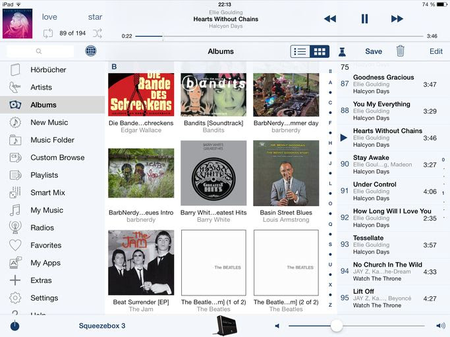The height and width of the screenshot is (337, 450).
Task: Click the Artists icon
Action: (x=15, y=87)
